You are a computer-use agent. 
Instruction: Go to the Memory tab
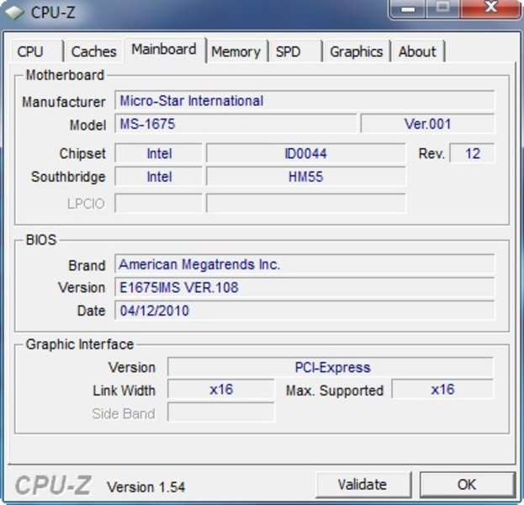click(236, 51)
